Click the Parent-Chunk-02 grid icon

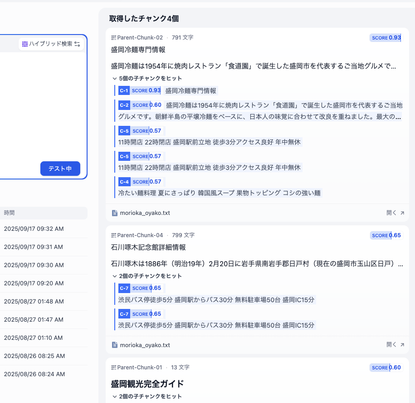[x=113, y=38]
